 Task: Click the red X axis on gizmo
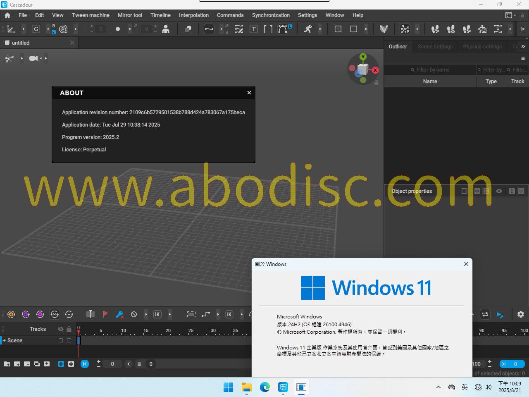point(375,70)
